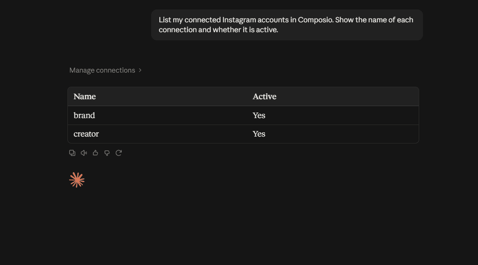The height and width of the screenshot is (265, 478).
Task: Click the word Composio in the prompt
Action: (x=316, y=20)
